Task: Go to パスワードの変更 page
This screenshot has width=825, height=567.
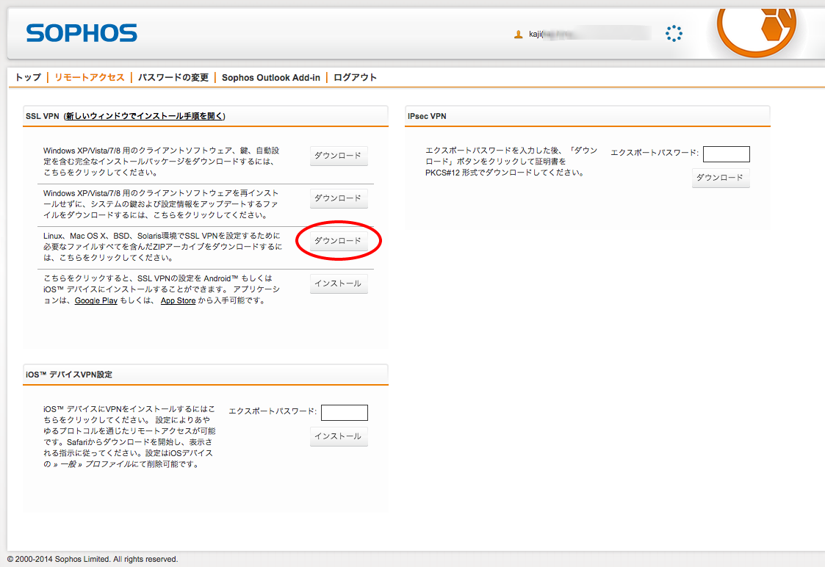Action: click(173, 77)
